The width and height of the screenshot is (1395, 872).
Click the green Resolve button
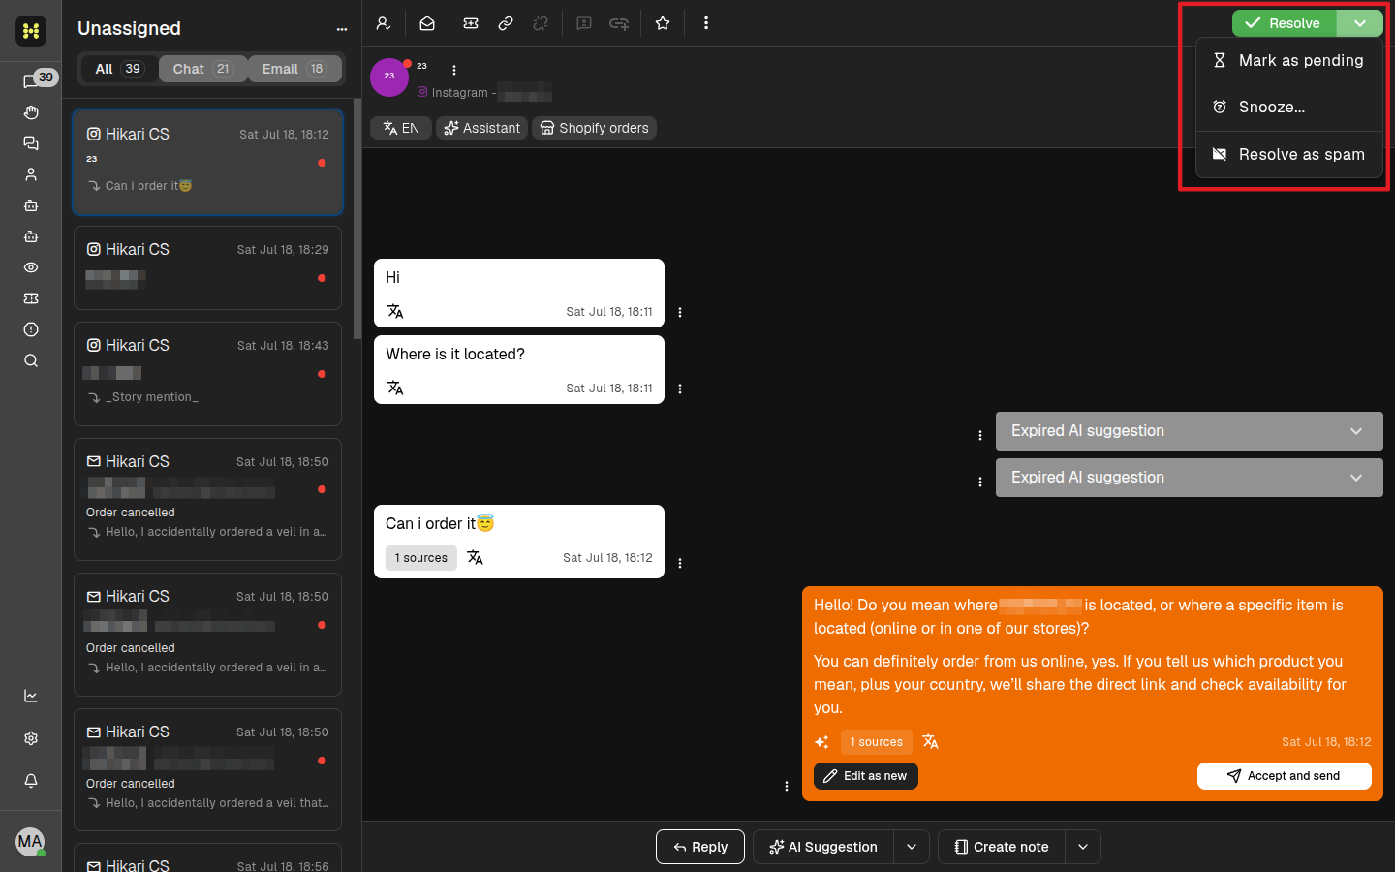[1284, 23]
